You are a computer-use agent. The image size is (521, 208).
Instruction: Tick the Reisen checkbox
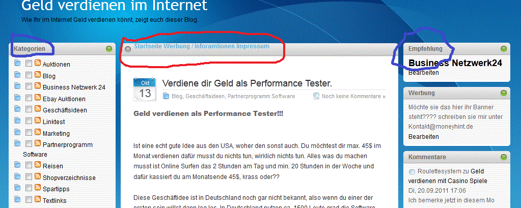[29, 165]
